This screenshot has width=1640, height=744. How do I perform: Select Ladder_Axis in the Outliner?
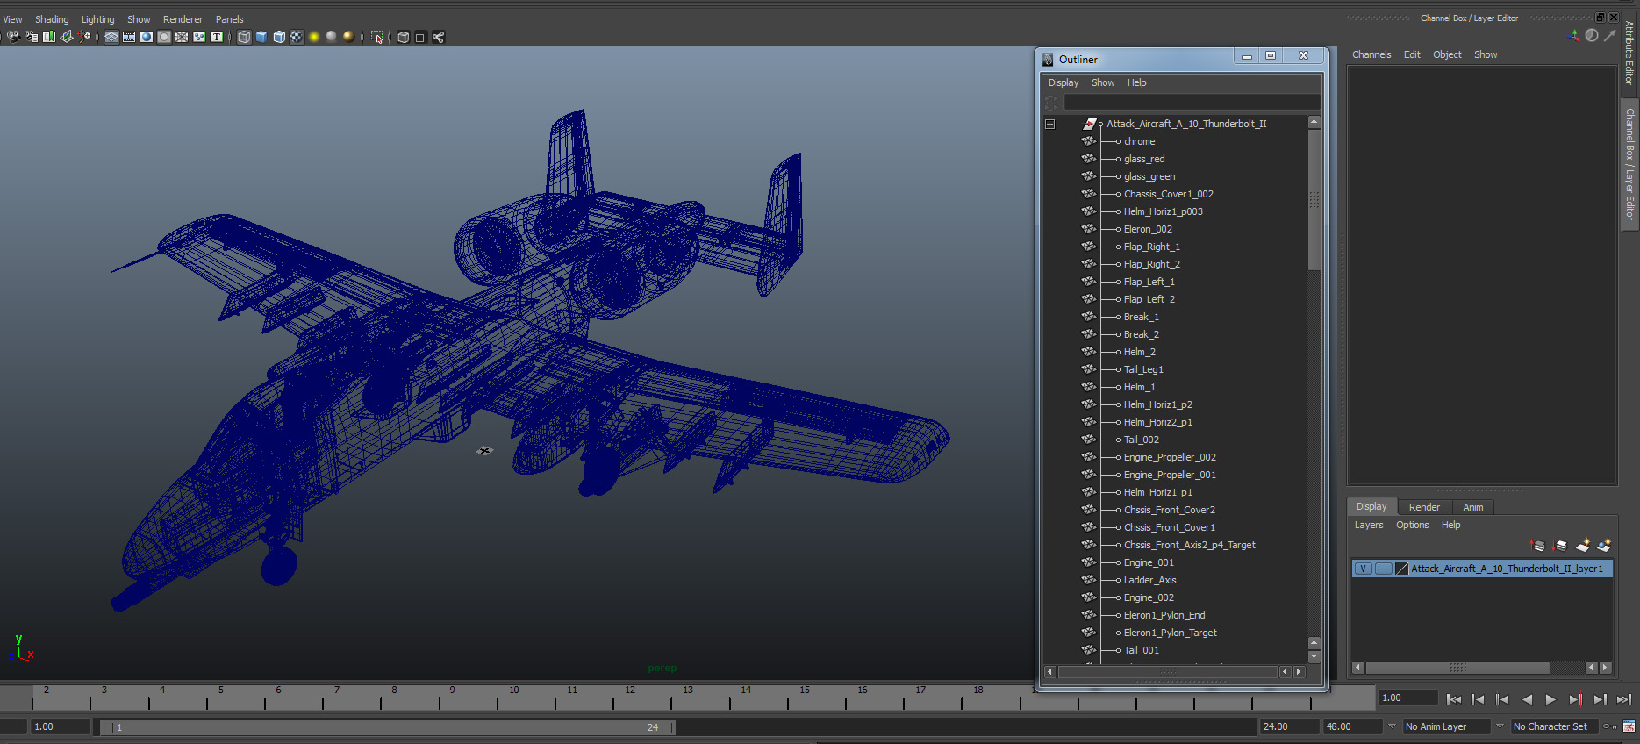pyautogui.click(x=1149, y=580)
